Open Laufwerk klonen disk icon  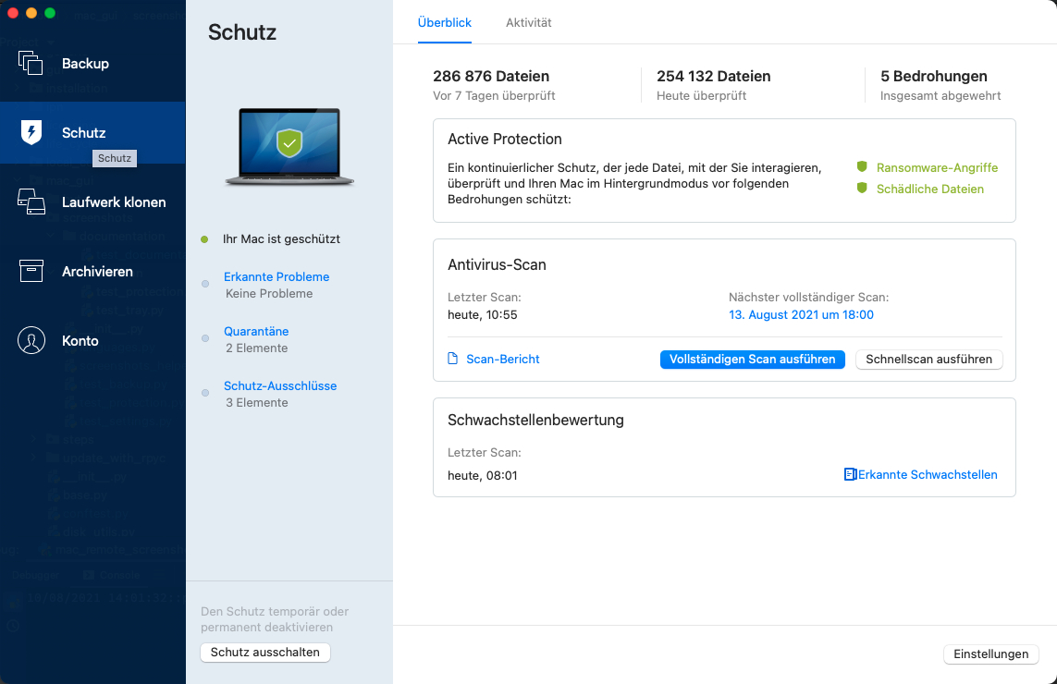click(31, 202)
